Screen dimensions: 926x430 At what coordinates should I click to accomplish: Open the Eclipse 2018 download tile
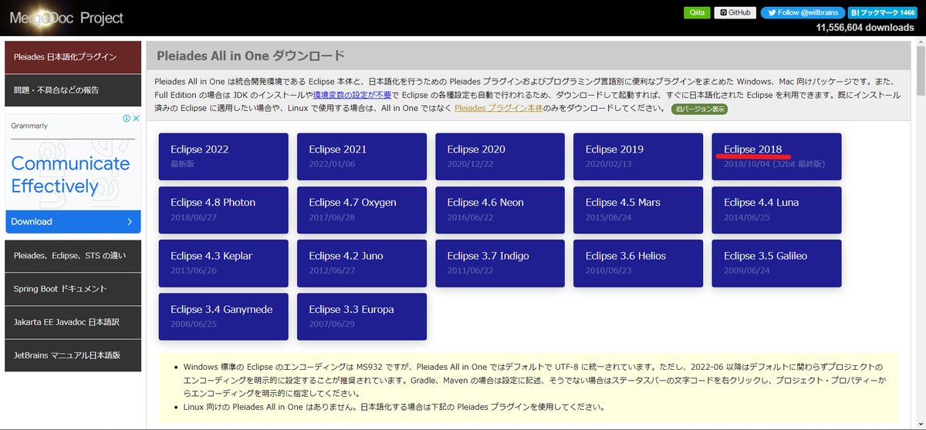coord(776,156)
